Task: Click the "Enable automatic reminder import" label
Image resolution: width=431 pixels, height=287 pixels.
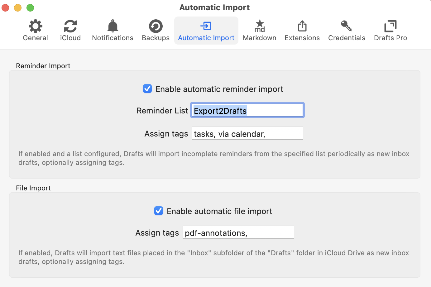Action: click(219, 89)
